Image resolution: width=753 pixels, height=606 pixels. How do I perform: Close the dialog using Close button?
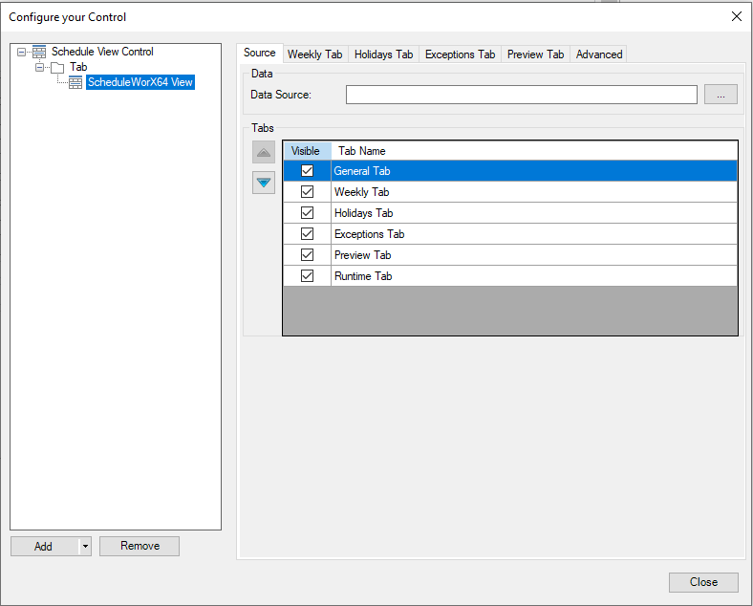pos(703,582)
